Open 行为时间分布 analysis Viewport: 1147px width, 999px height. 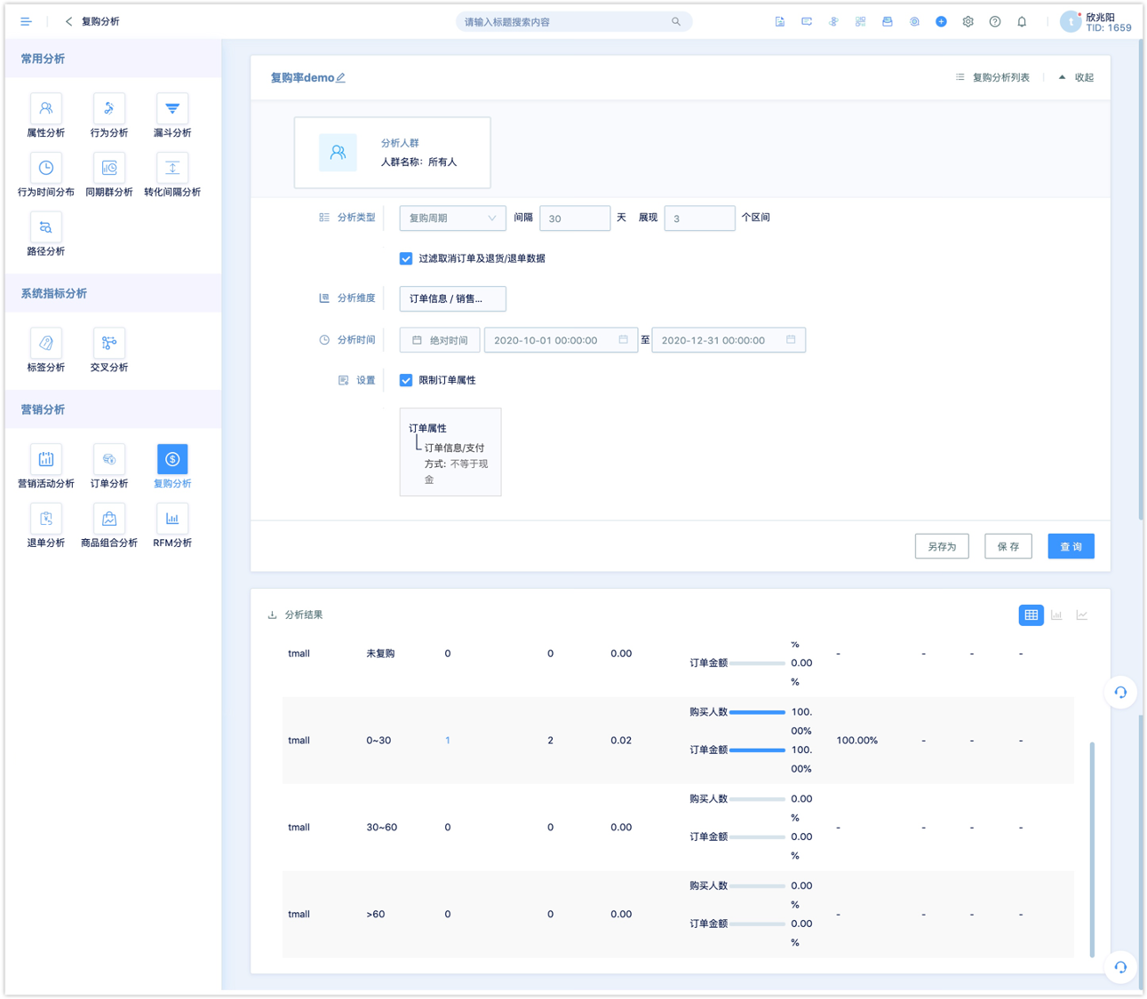tap(45, 176)
